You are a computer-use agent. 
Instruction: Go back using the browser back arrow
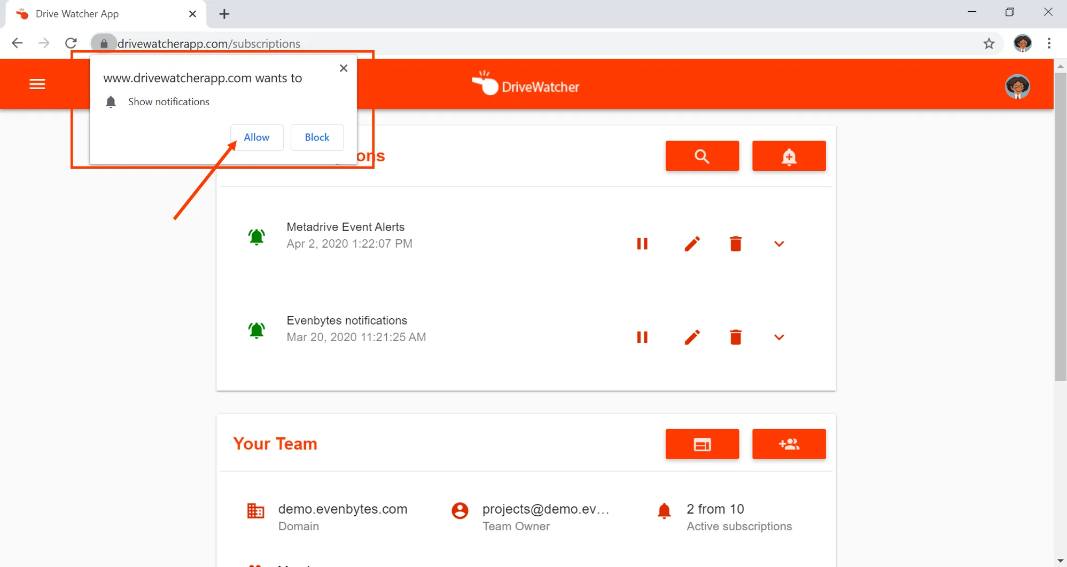click(17, 43)
